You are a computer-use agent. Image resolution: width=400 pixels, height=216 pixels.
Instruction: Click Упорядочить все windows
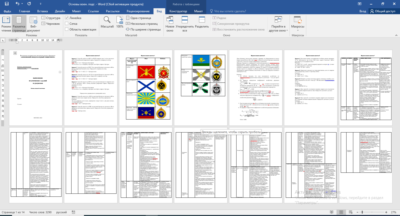pos(185,24)
